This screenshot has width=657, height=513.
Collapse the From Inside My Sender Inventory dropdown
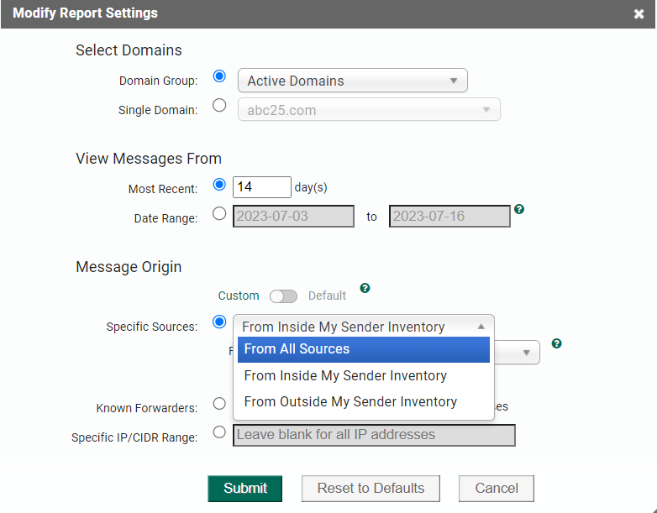pos(363,327)
